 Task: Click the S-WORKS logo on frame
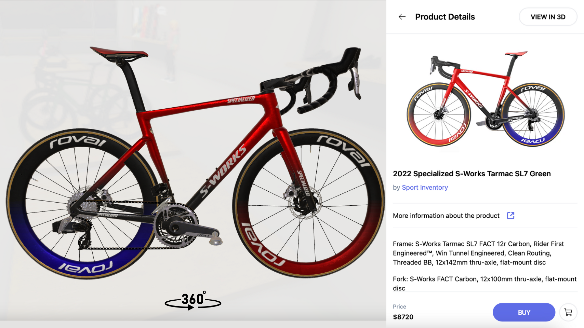point(223,171)
